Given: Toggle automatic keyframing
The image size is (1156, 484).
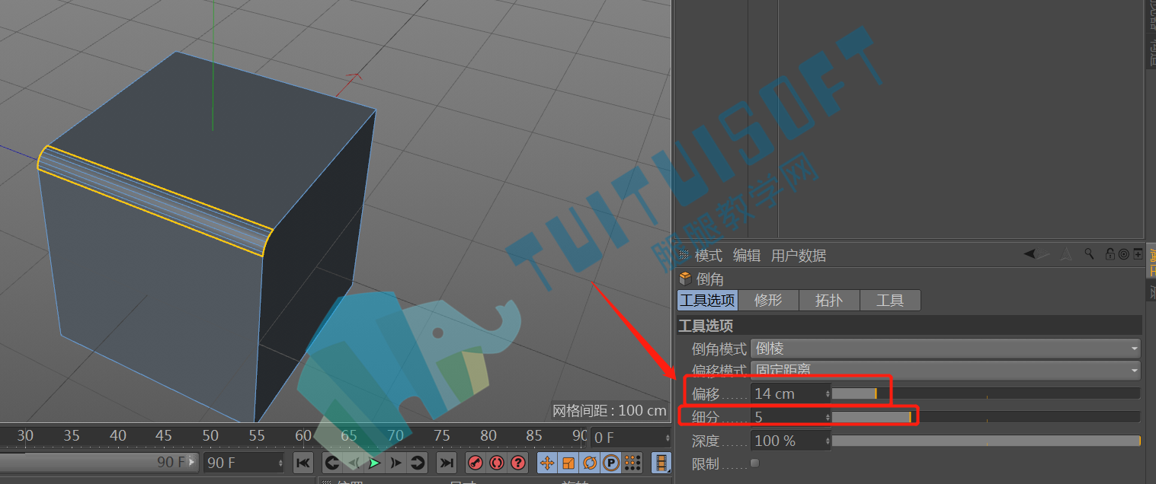Looking at the screenshot, I should [x=497, y=462].
